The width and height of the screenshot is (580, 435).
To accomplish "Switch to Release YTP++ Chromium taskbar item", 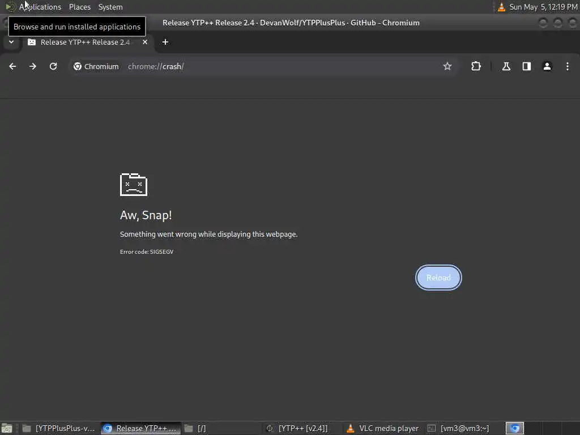I will pos(140,428).
